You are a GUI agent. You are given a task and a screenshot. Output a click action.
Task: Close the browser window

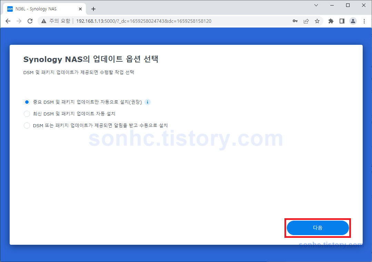pos(364,5)
